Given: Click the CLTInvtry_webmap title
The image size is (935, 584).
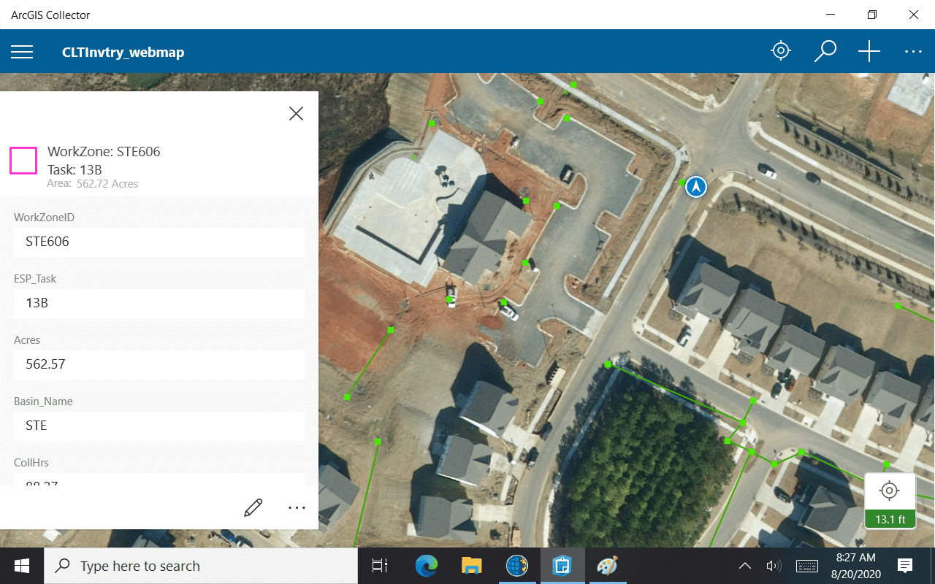Looking at the screenshot, I should [123, 53].
